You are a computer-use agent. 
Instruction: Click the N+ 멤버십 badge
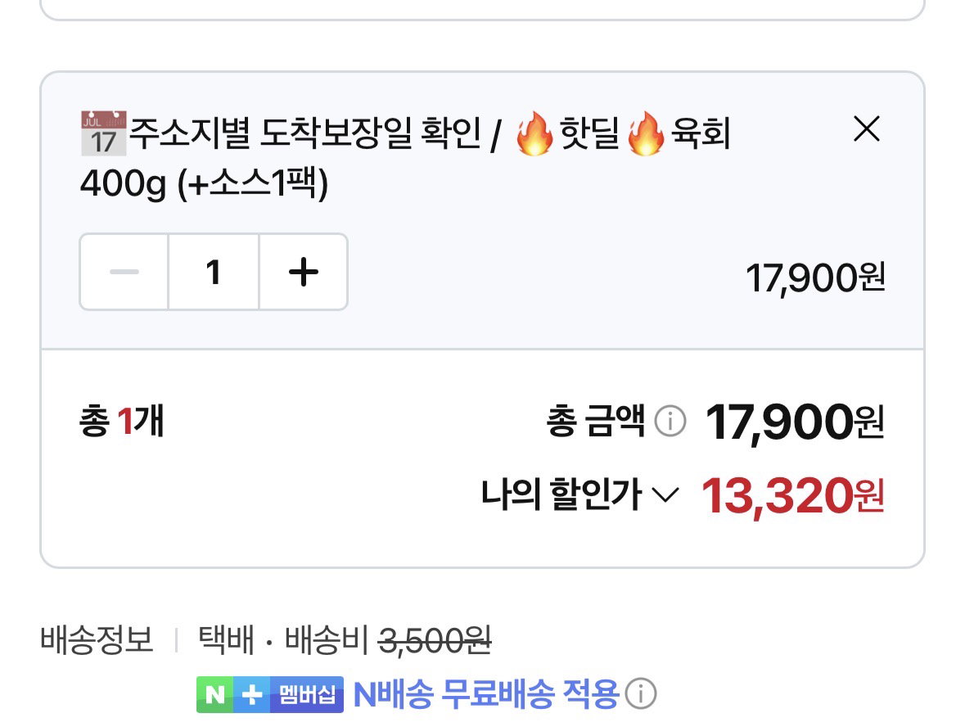(x=269, y=694)
